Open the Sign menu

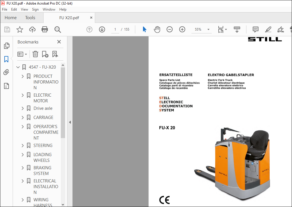[x=35, y=9]
